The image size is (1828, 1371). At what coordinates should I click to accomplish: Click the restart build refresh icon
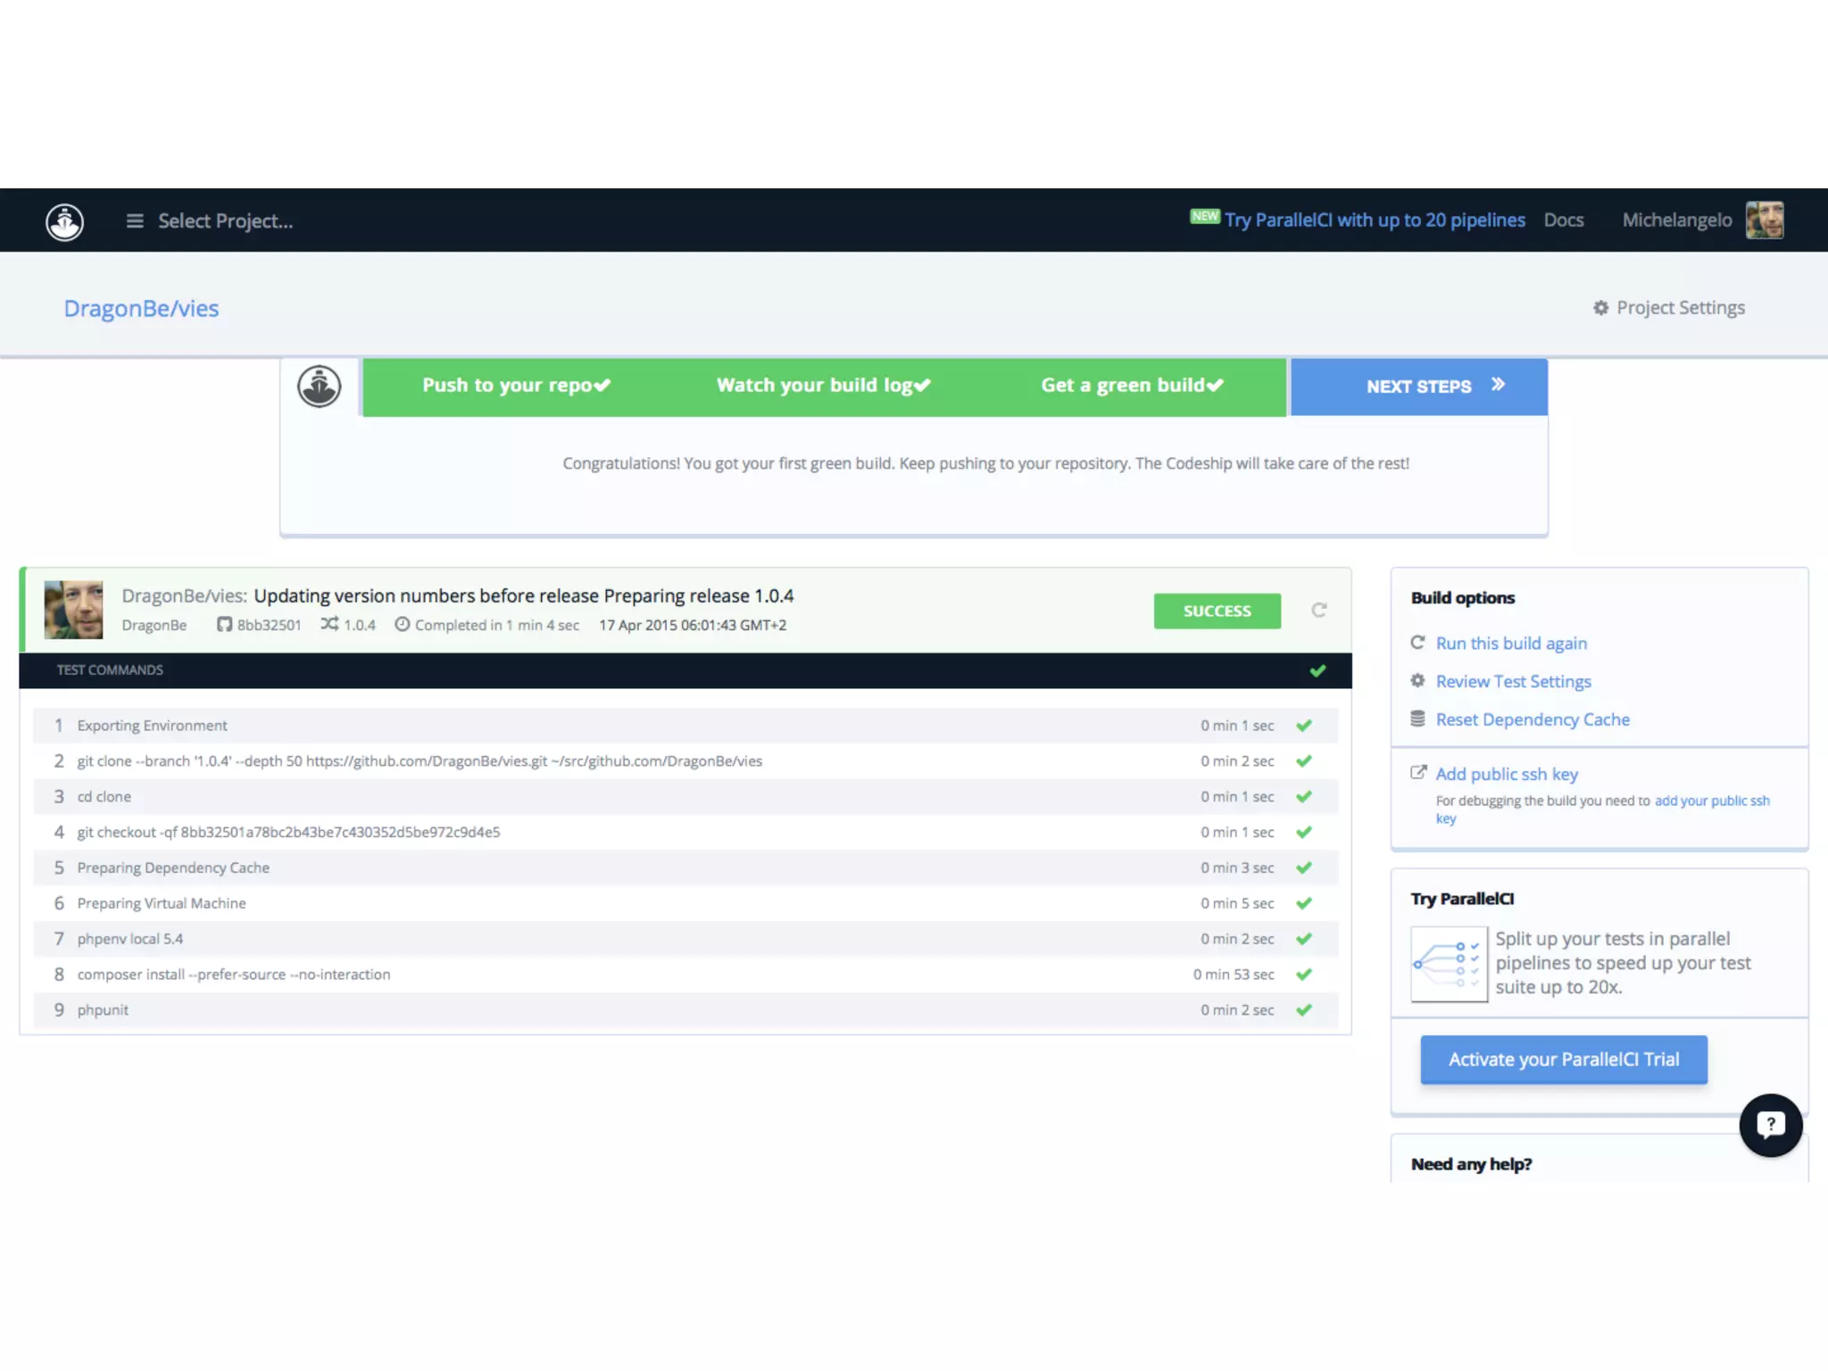1319,611
